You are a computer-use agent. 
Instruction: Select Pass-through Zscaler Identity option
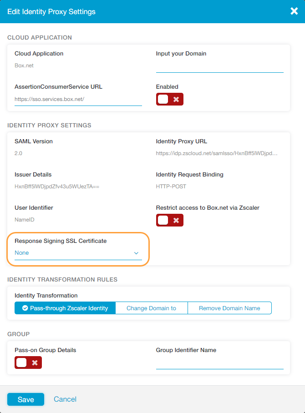65,308
